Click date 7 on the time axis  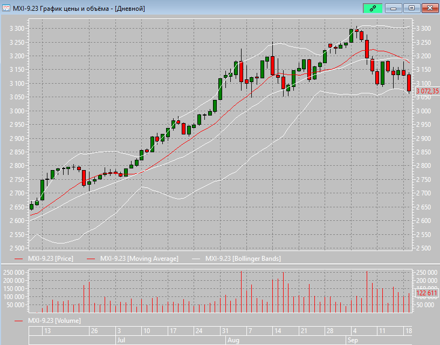coord(250,330)
